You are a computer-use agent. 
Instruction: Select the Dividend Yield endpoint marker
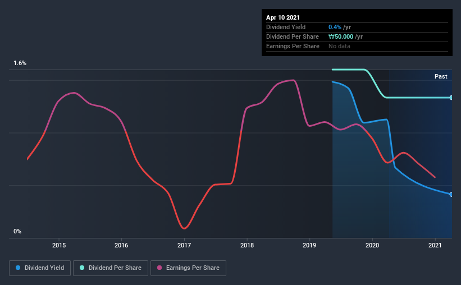coord(451,195)
